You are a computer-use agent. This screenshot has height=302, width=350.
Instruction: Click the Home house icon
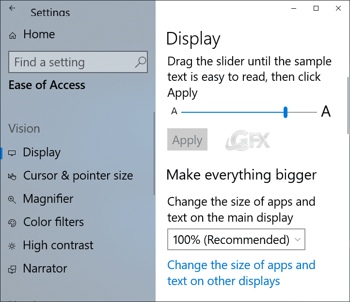coord(13,35)
